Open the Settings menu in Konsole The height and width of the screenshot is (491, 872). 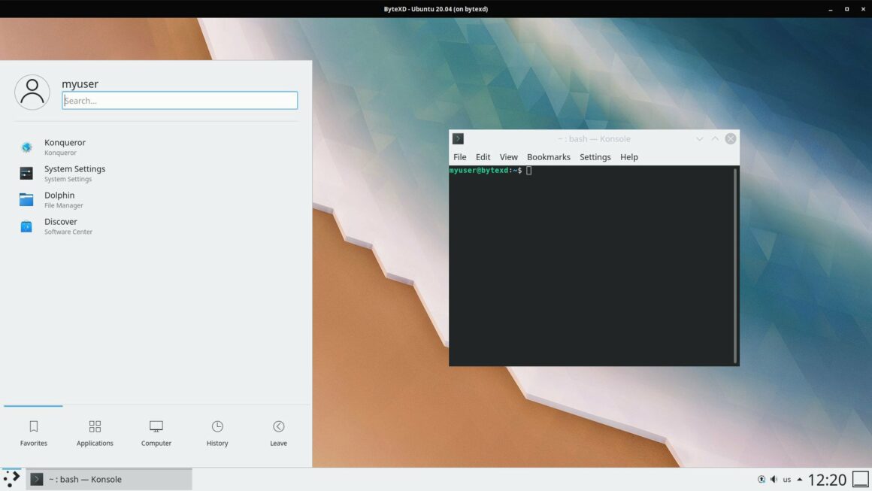click(x=595, y=156)
